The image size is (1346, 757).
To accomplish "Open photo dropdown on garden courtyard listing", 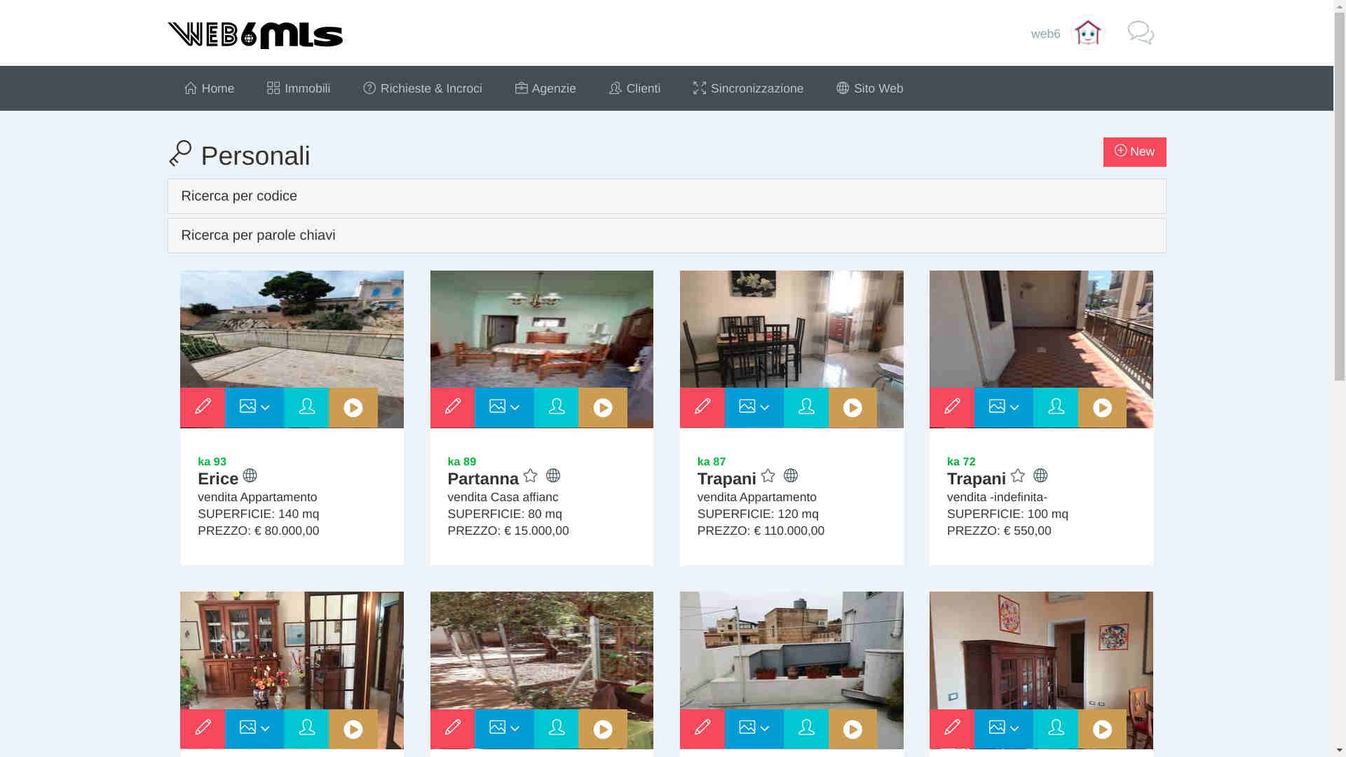I will point(504,728).
